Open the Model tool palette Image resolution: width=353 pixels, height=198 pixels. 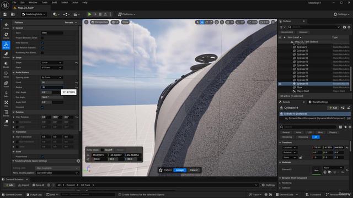point(6,65)
